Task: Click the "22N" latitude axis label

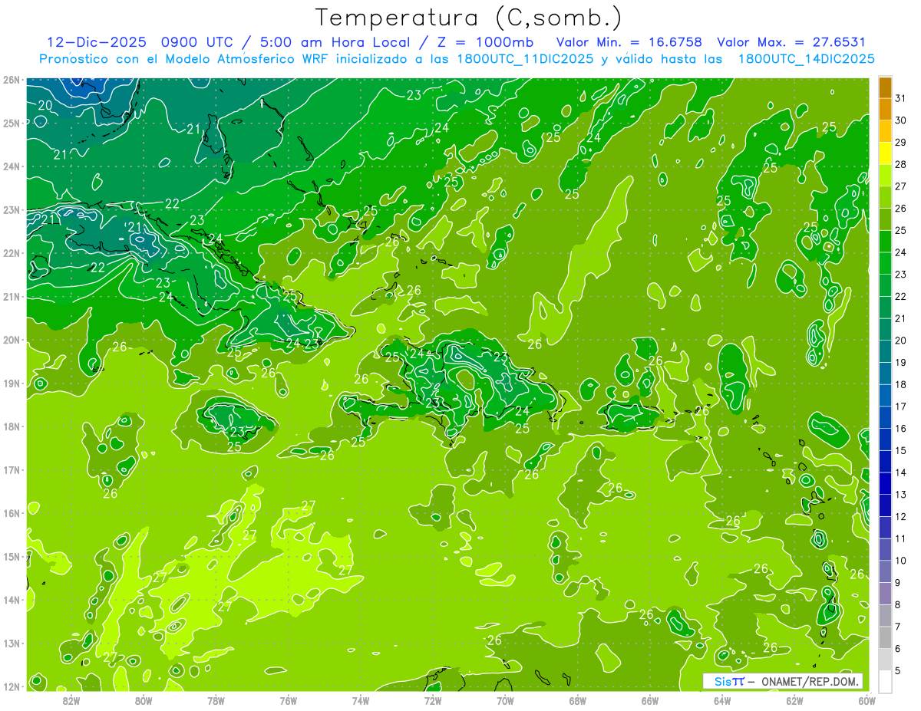Action: pos(12,253)
